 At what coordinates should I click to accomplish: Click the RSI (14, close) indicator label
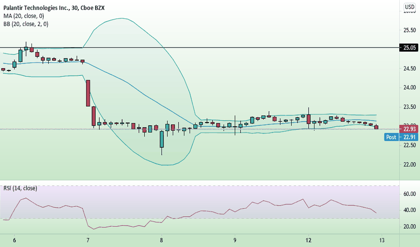(x=20, y=188)
